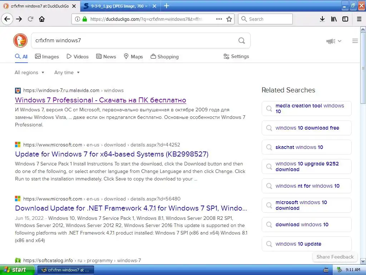This screenshot has width=366, height=275.
Task: Open the browser home page icon
Action: tap(42, 19)
